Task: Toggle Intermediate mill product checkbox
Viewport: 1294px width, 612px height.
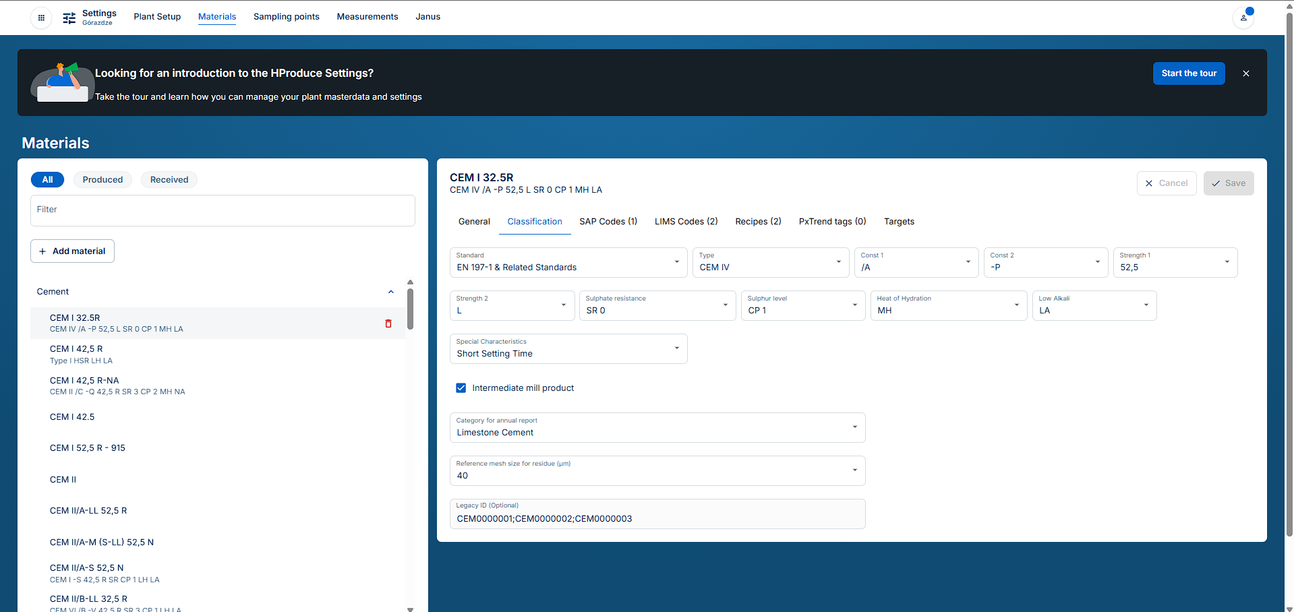Action: (461, 388)
